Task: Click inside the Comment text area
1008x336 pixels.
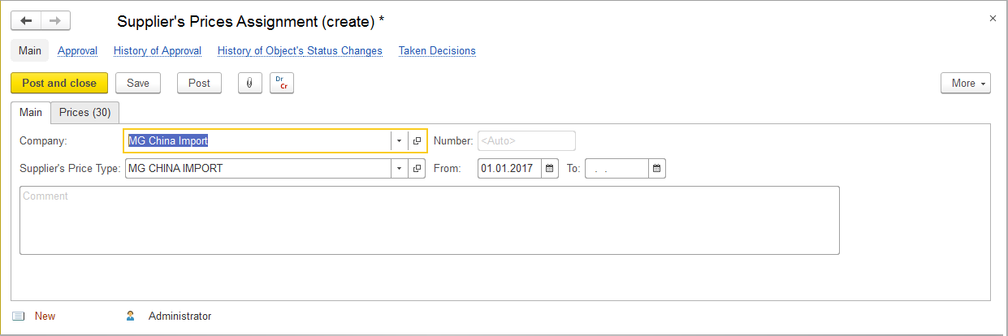Action: pyautogui.click(x=429, y=221)
